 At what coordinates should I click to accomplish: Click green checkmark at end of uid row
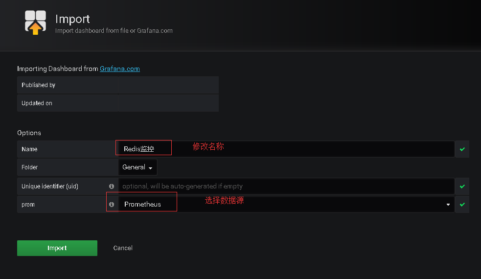pos(462,186)
